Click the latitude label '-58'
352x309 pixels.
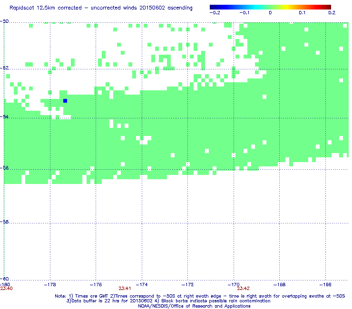point(4,222)
